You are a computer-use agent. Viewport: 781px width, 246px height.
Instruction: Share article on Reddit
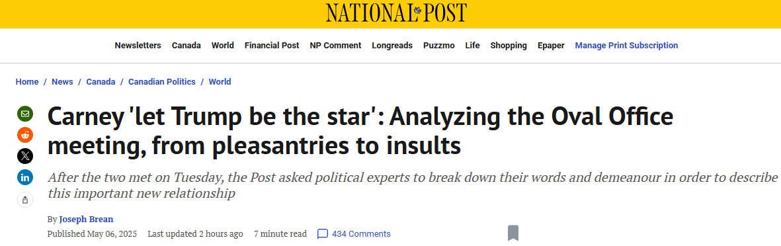tap(25, 134)
